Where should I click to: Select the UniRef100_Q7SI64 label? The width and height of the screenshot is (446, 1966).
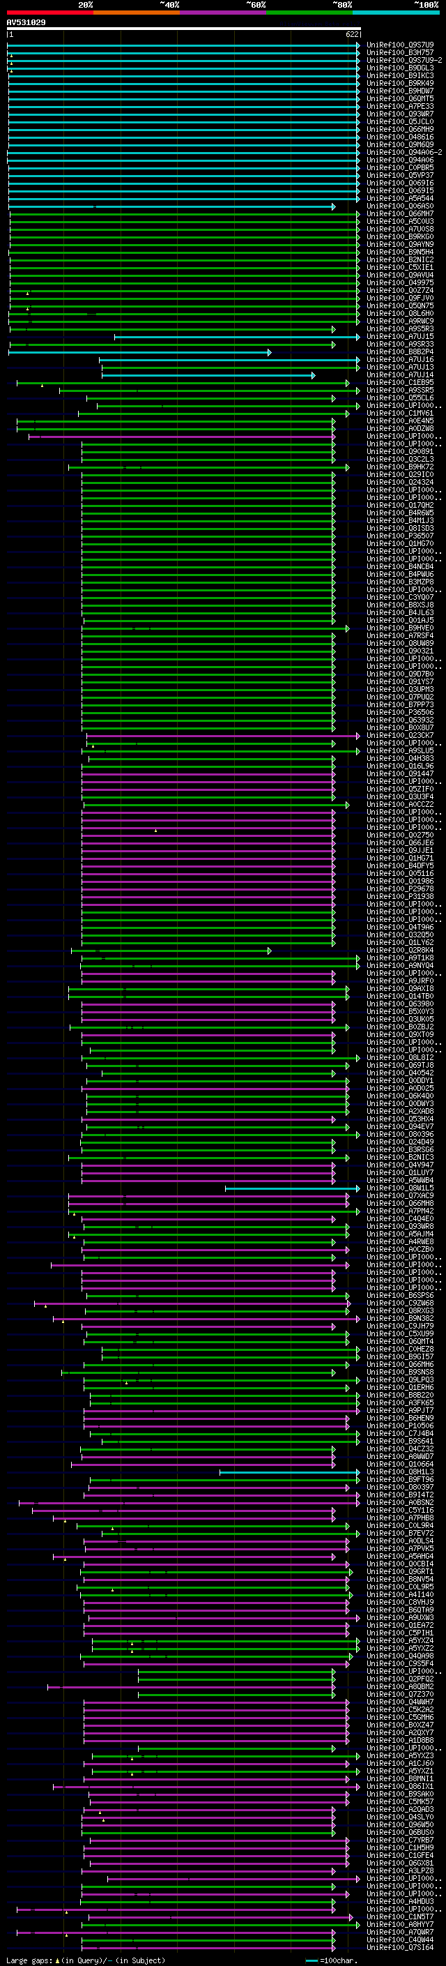(400, 1947)
